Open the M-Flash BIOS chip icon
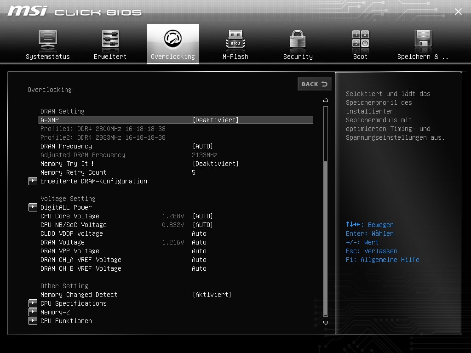This screenshot has width=471, height=353. point(235,40)
